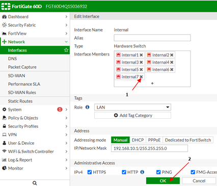Click the System notification badge showing 1

(x=60, y=110)
